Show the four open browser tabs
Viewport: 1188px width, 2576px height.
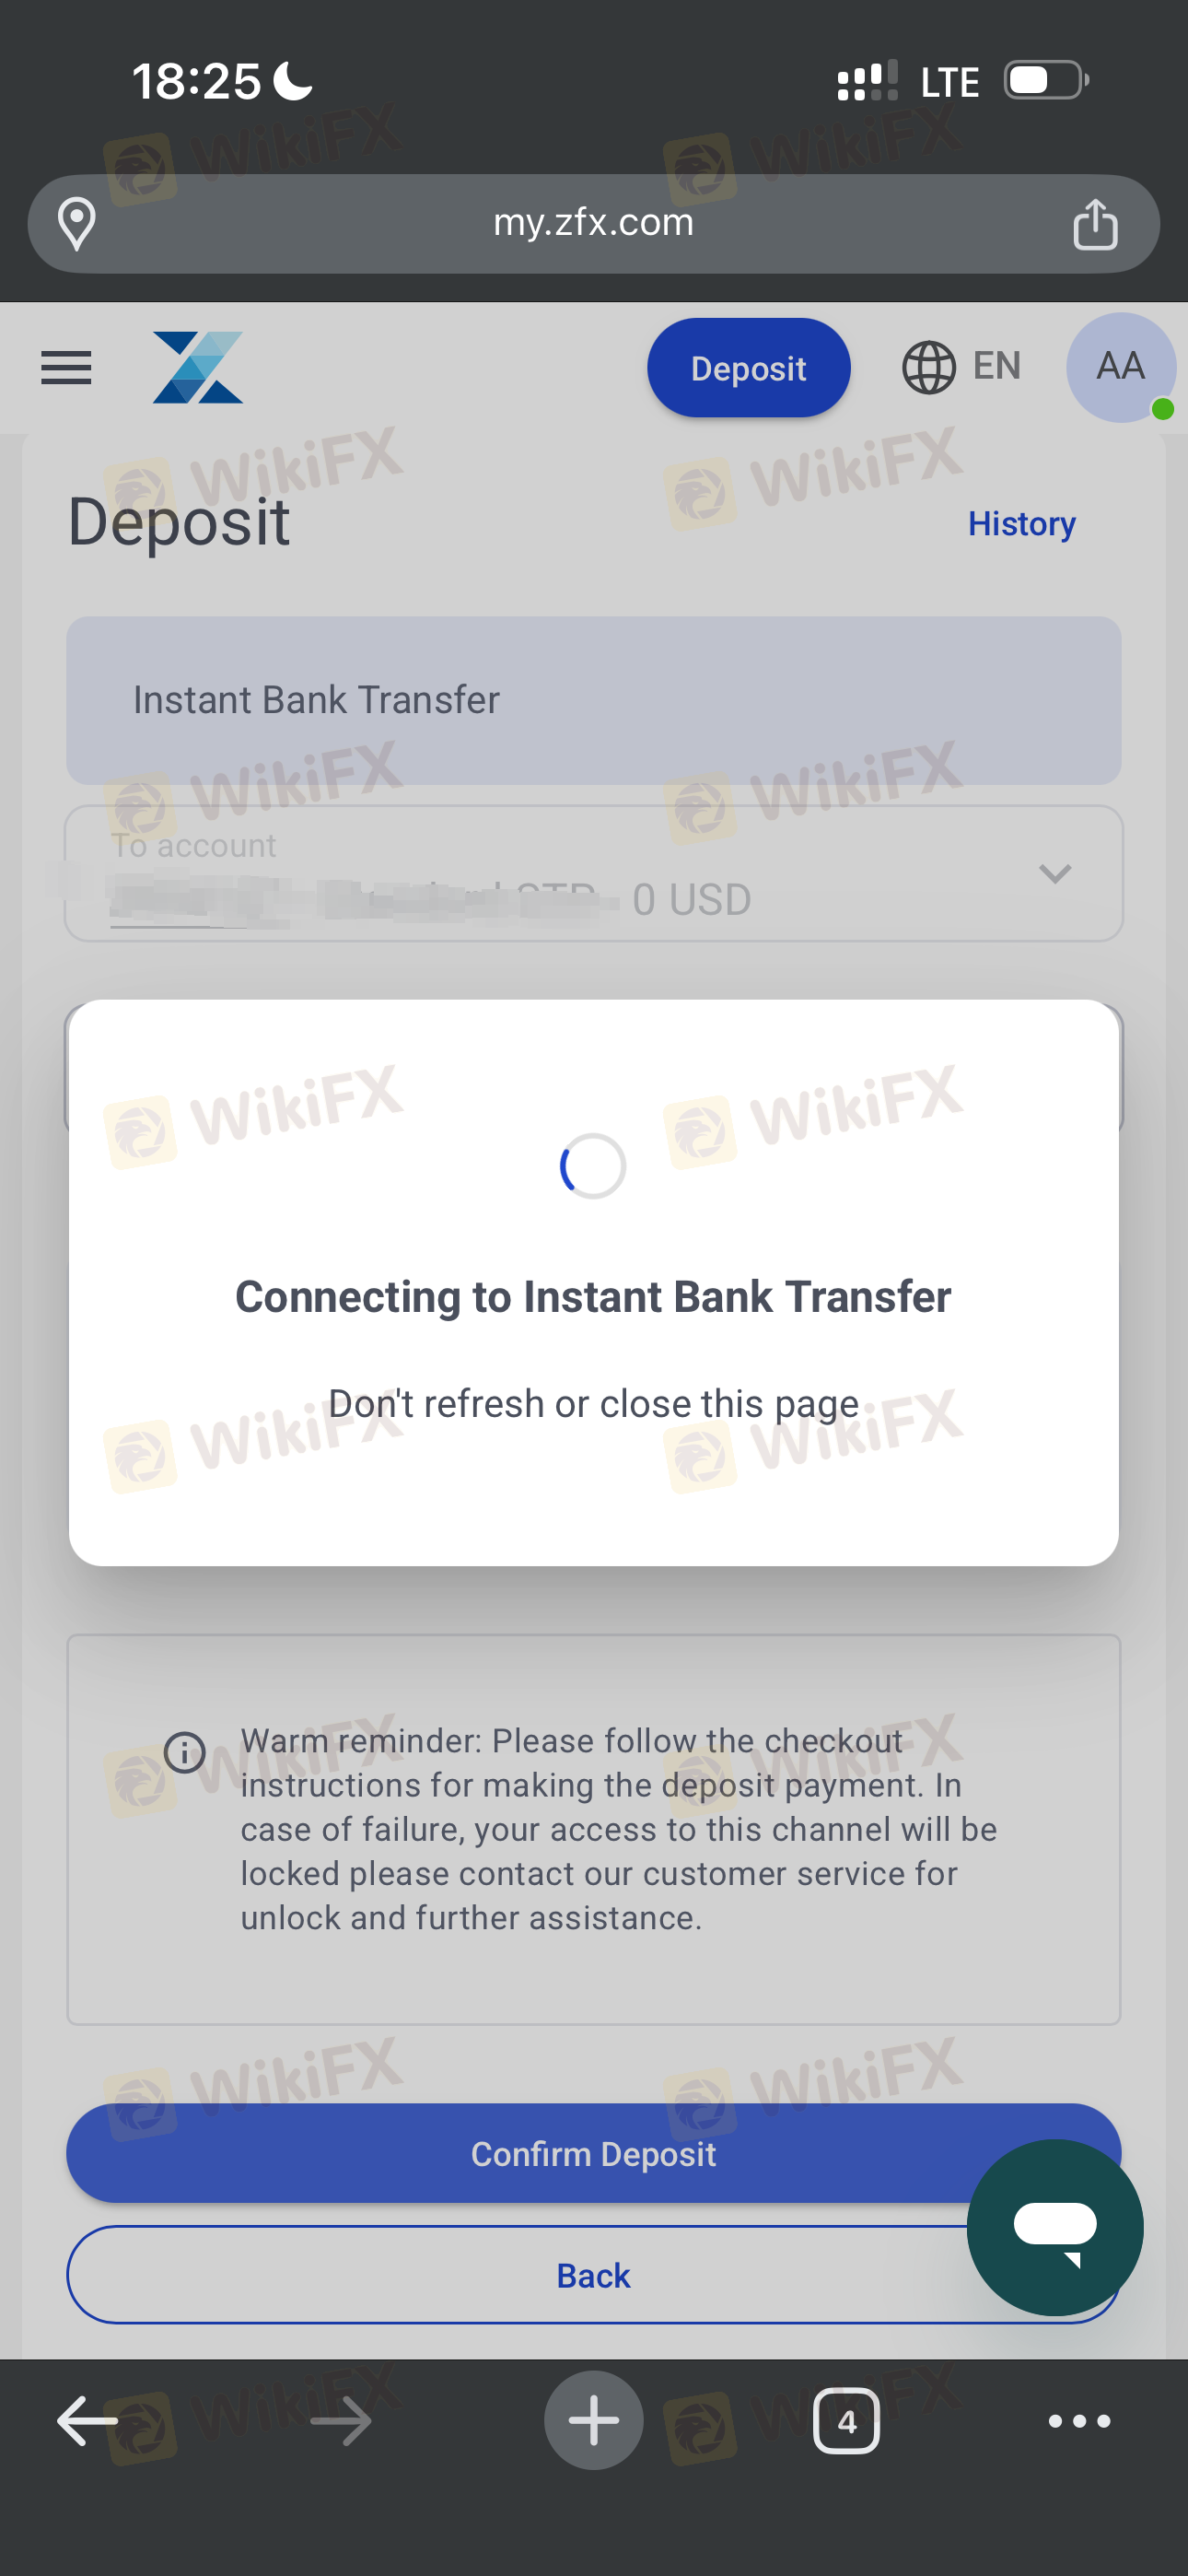pyautogui.click(x=846, y=2421)
